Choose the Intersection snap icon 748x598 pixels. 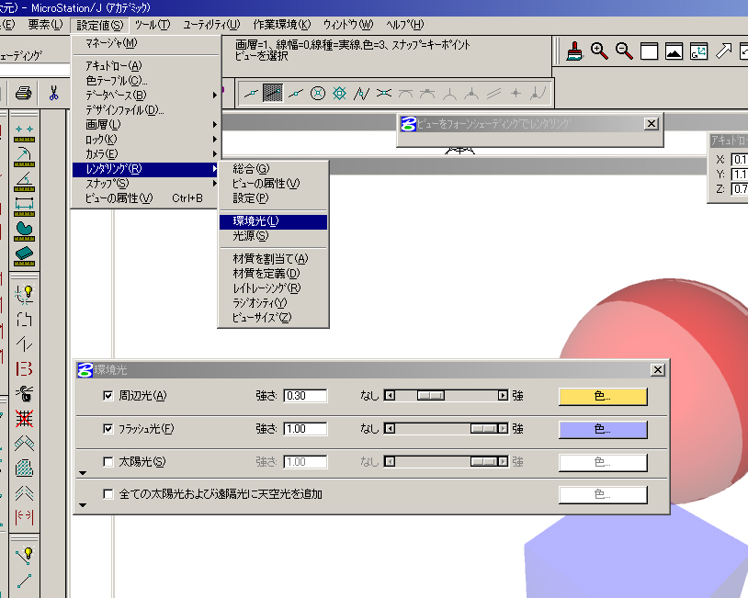383,94
